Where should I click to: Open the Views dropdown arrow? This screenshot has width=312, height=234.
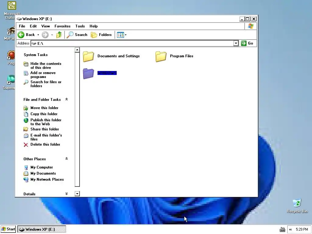(x=126, y=35)
